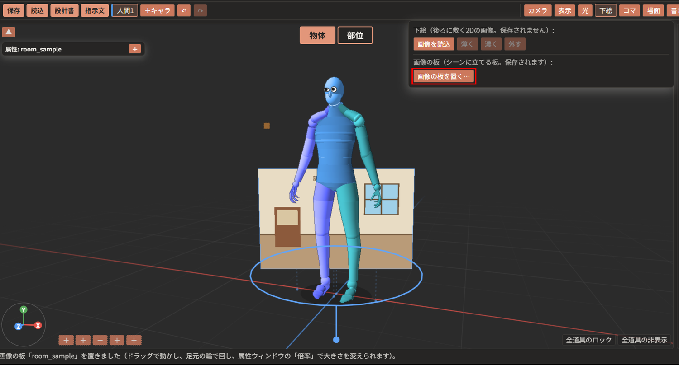
Task: Collapse the panel with the triangle button
Action: click(x=9, y=32)
